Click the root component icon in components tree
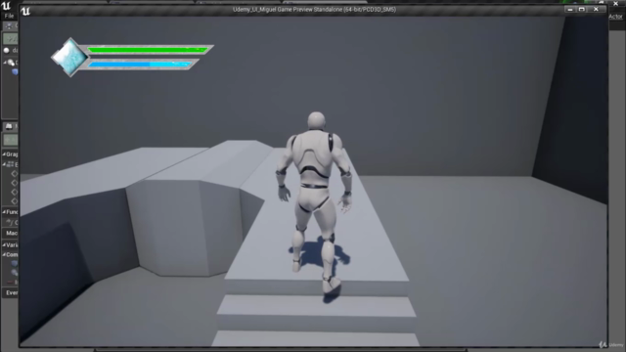 pyautogui.click(x=11, y=63)
